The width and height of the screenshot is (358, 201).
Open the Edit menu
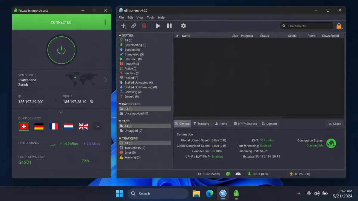pos(130,18)
